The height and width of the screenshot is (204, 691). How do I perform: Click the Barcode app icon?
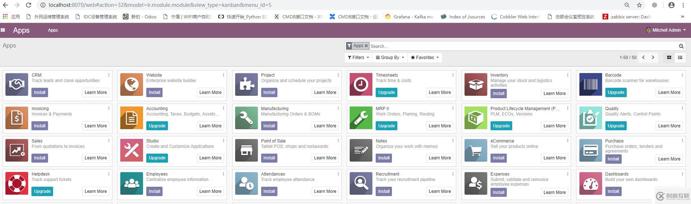point(591,85)
